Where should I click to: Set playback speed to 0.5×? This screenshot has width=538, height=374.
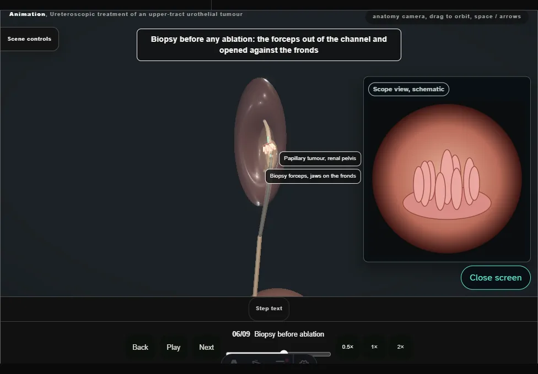(x=348, y=347)
